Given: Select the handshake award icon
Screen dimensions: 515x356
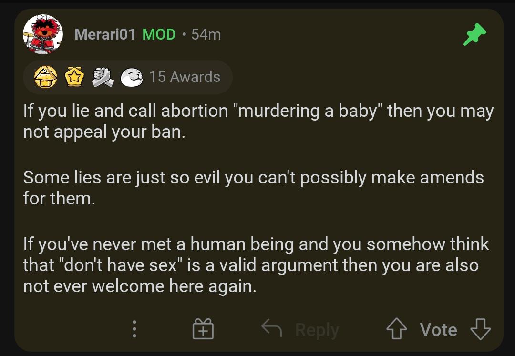Looking at the screenshot, I should coord(103,77).
